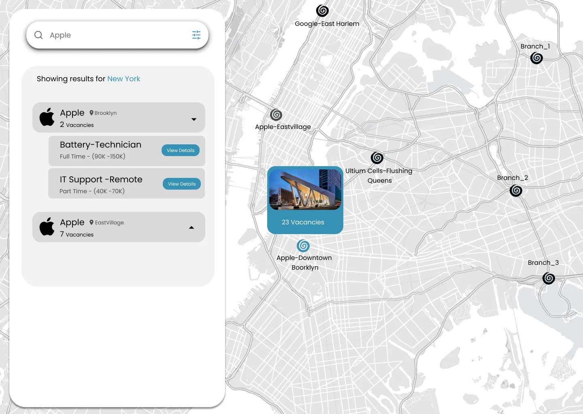View details for Battery-Technician job
583x414 pixels.
(x=181, y=150)
